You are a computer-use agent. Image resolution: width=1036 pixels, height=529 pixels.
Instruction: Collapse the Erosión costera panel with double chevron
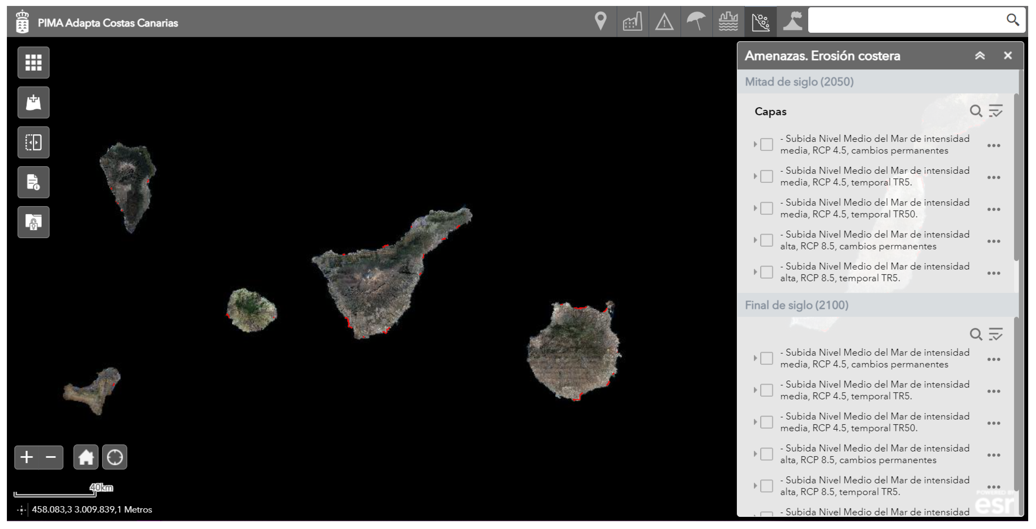pos(980,56)
